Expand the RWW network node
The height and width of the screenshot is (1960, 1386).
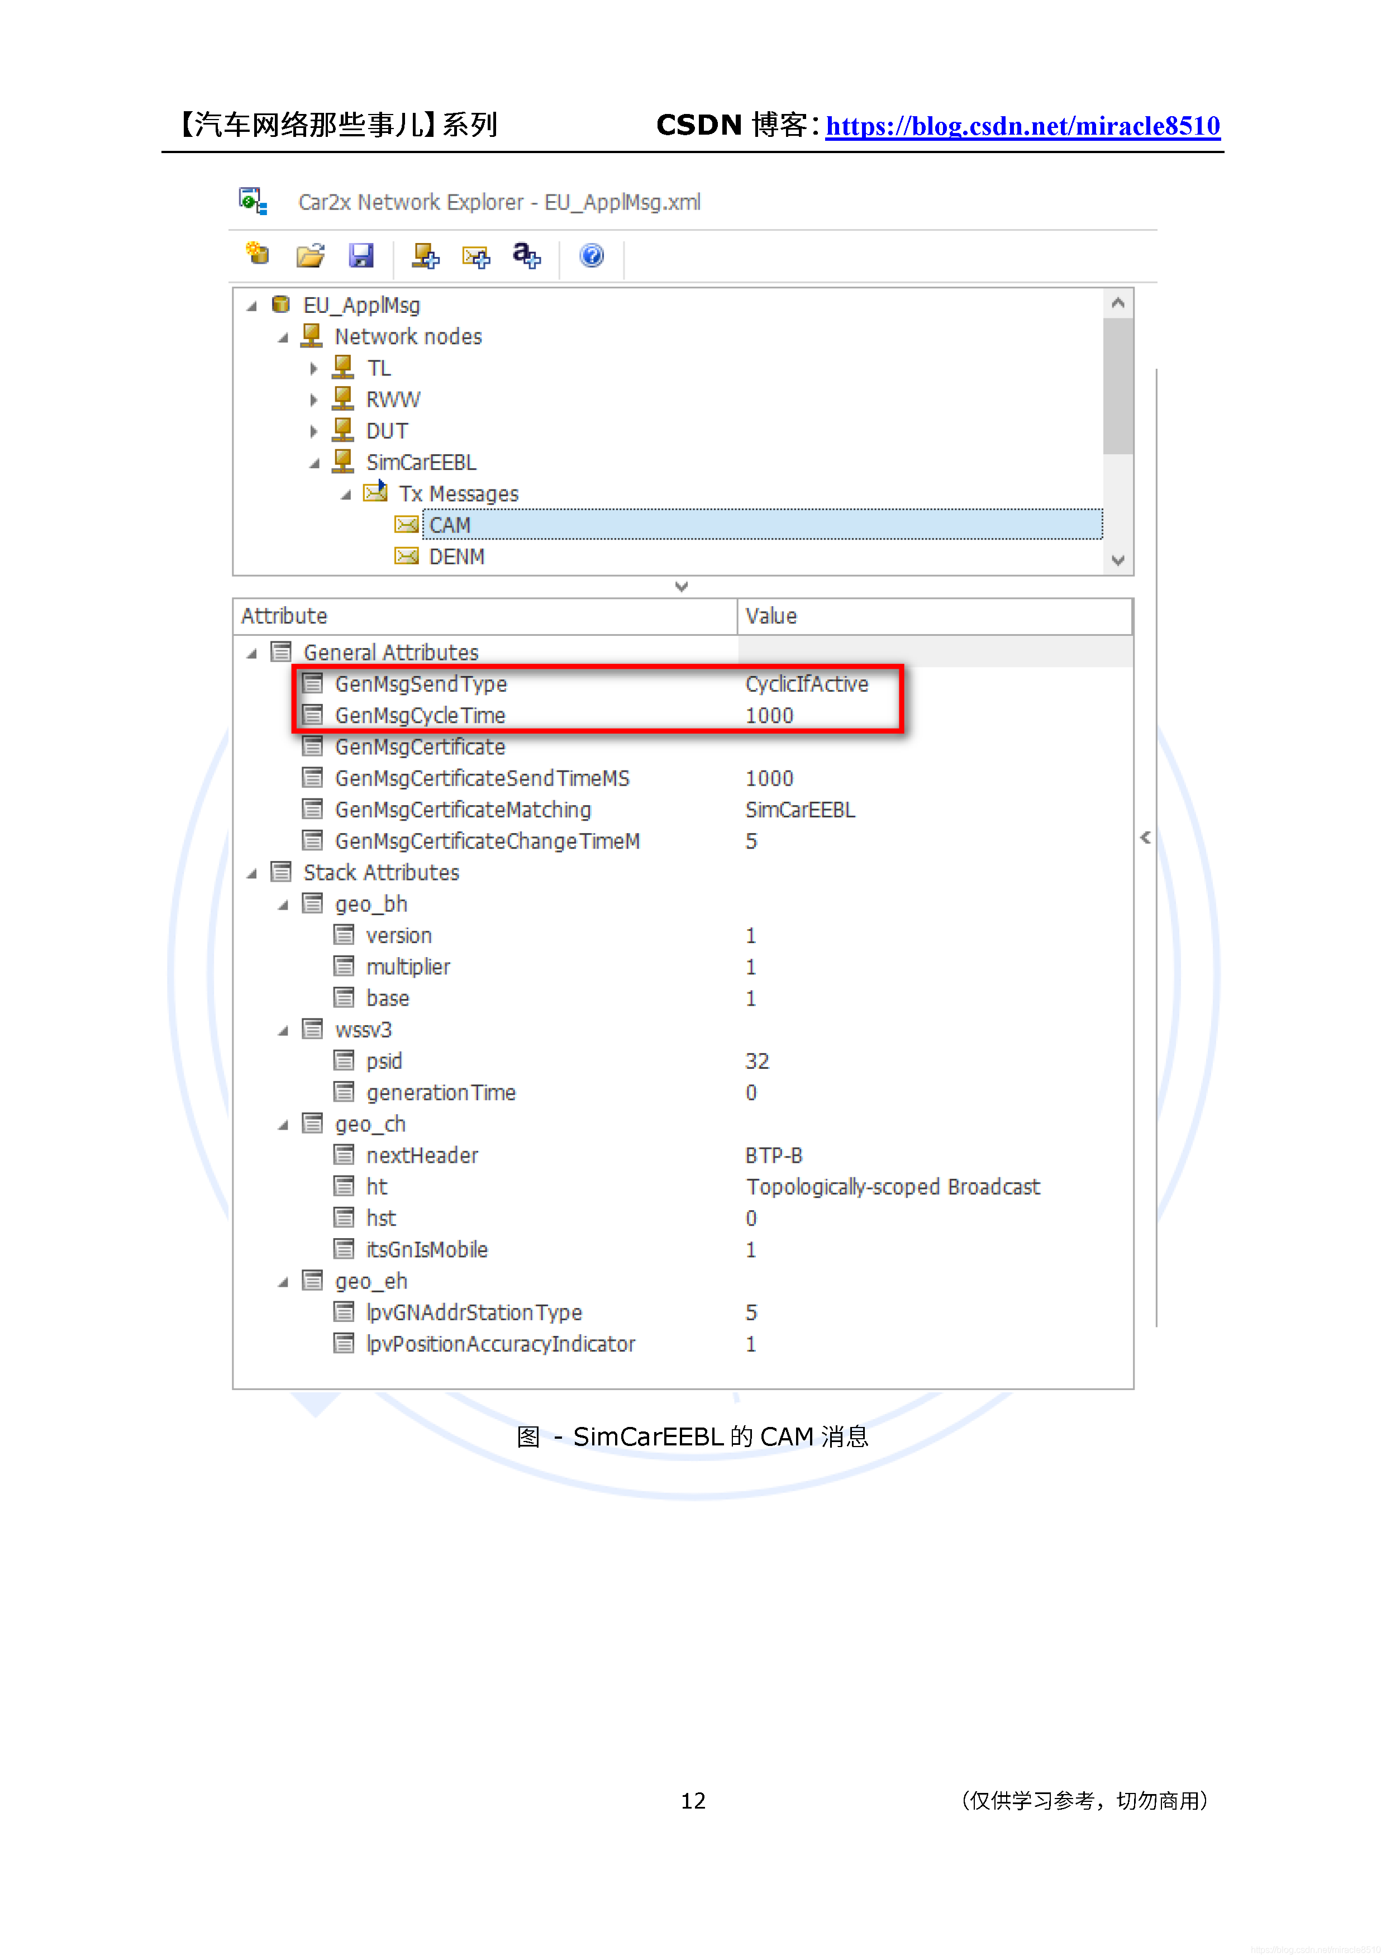(314, 399)
